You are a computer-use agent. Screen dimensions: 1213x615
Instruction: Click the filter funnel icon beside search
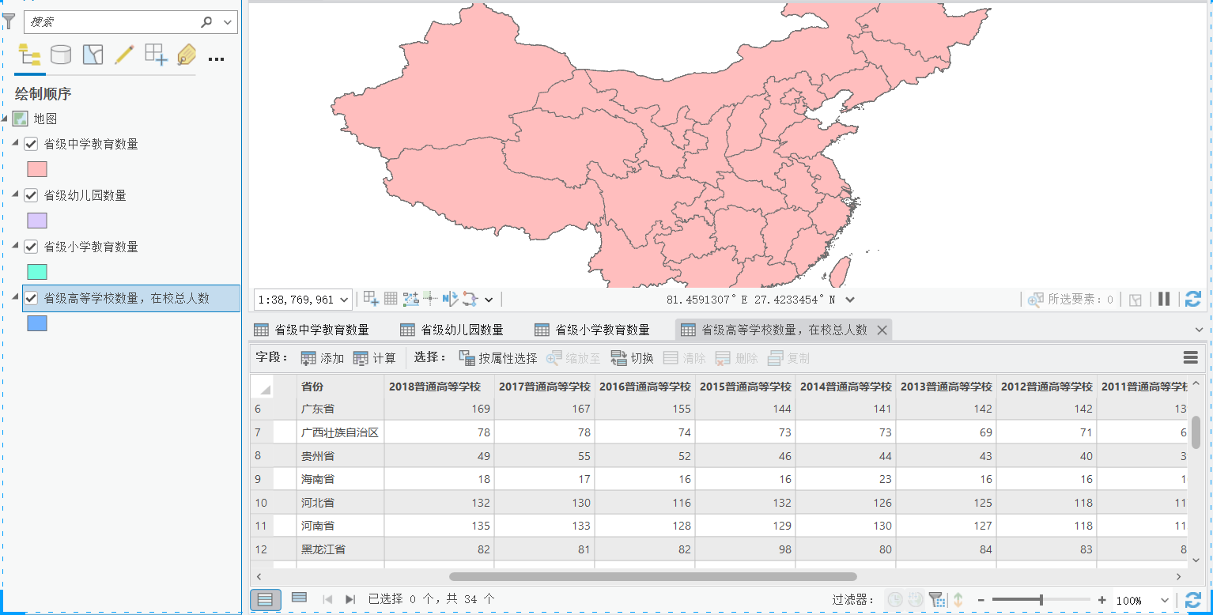point(9,22)
